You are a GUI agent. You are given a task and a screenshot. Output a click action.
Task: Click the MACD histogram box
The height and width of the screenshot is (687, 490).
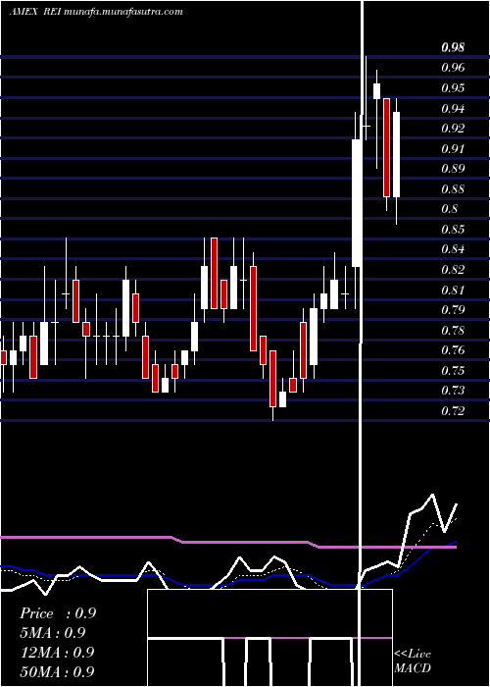[269, 638]
